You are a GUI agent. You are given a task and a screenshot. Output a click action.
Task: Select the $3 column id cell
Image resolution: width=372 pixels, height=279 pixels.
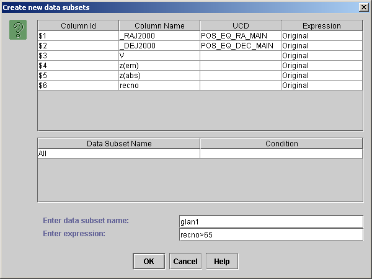[78, 56]
